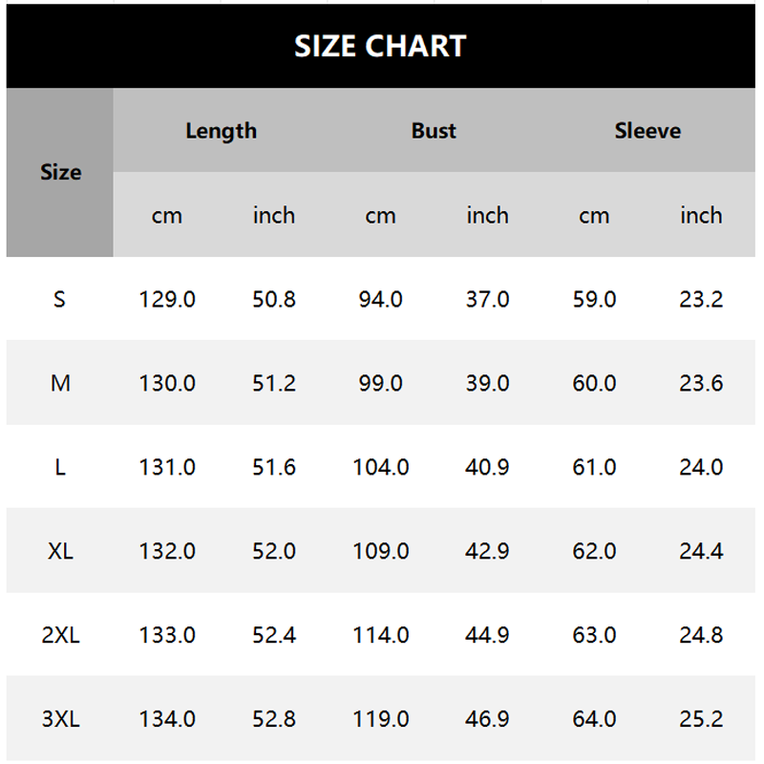Select the 63.0 sleeve cm value
Image resolution: width=764 pixels, height=764 pixels.
[x=594, y=635]
